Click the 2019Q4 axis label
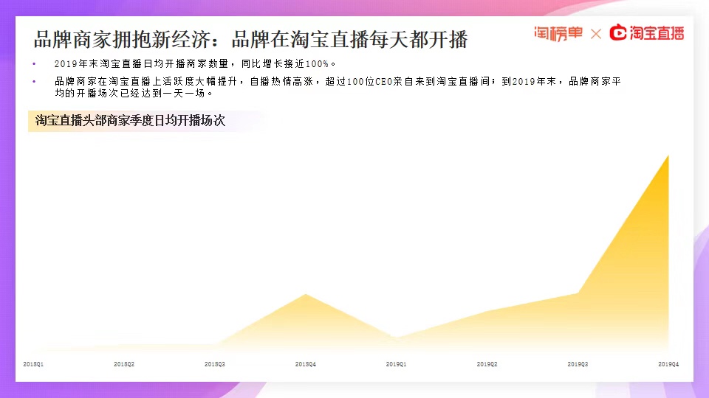 click(x=668, y=364)
